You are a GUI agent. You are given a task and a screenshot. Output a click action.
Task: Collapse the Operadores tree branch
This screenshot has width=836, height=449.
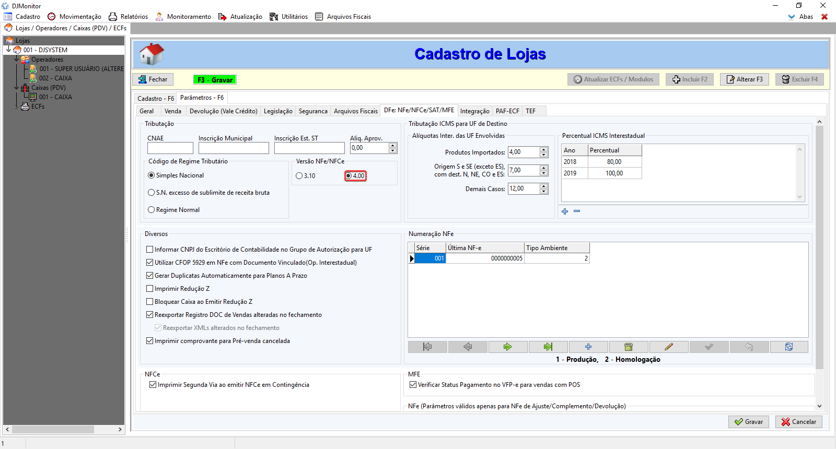pyautogui.click(x=16, y=60)
